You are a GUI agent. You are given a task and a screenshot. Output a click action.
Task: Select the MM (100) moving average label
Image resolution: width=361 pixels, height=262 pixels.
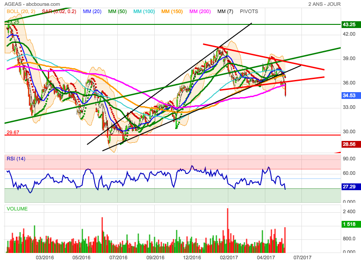[x=144, y=11]
